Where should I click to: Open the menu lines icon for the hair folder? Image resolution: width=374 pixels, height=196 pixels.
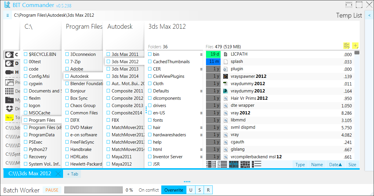point(201,128)
